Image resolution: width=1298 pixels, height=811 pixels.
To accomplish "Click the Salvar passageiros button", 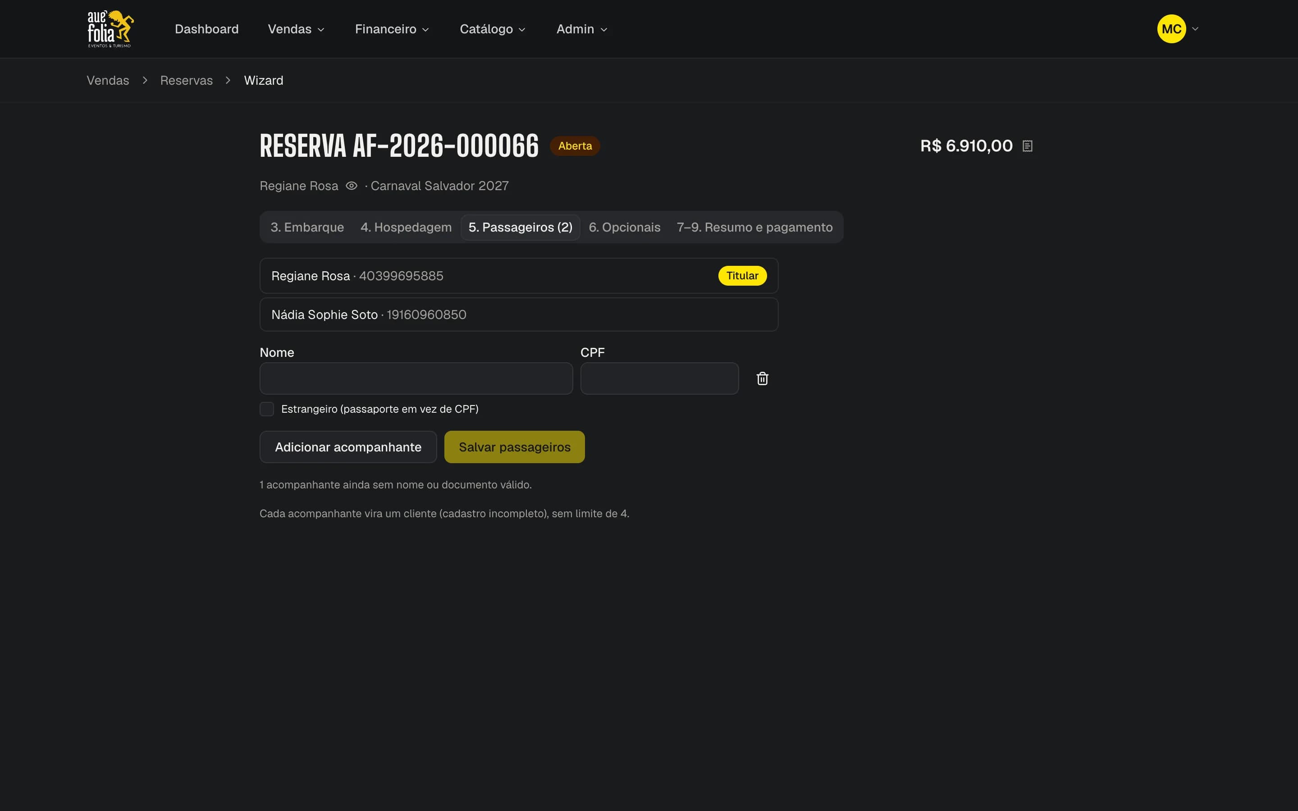I will (x=514, y=447).
